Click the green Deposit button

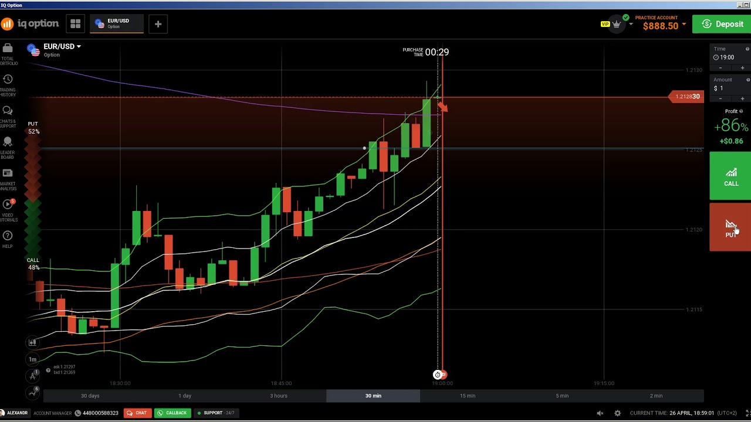(x=722, y=24)
